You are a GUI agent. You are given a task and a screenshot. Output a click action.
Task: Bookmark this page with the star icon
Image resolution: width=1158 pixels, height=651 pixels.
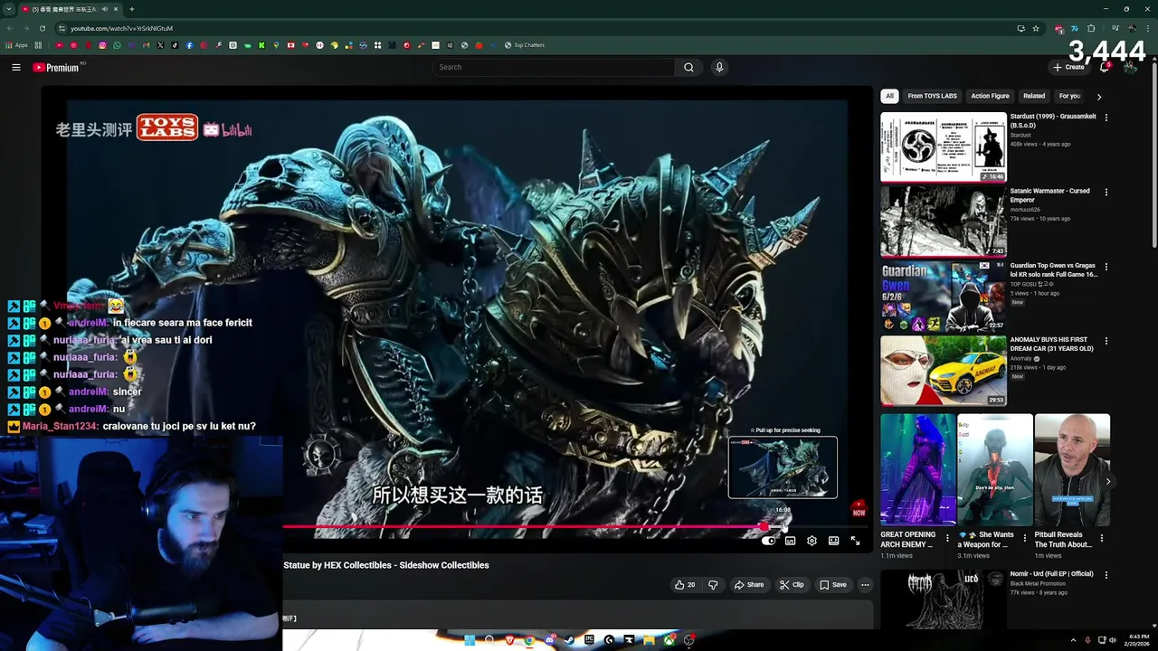(1036, 28)
